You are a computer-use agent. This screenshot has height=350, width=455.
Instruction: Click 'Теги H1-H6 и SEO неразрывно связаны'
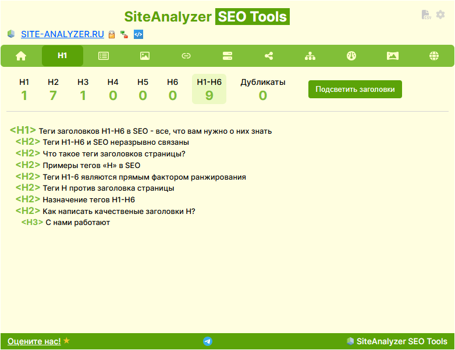point(116,142)
